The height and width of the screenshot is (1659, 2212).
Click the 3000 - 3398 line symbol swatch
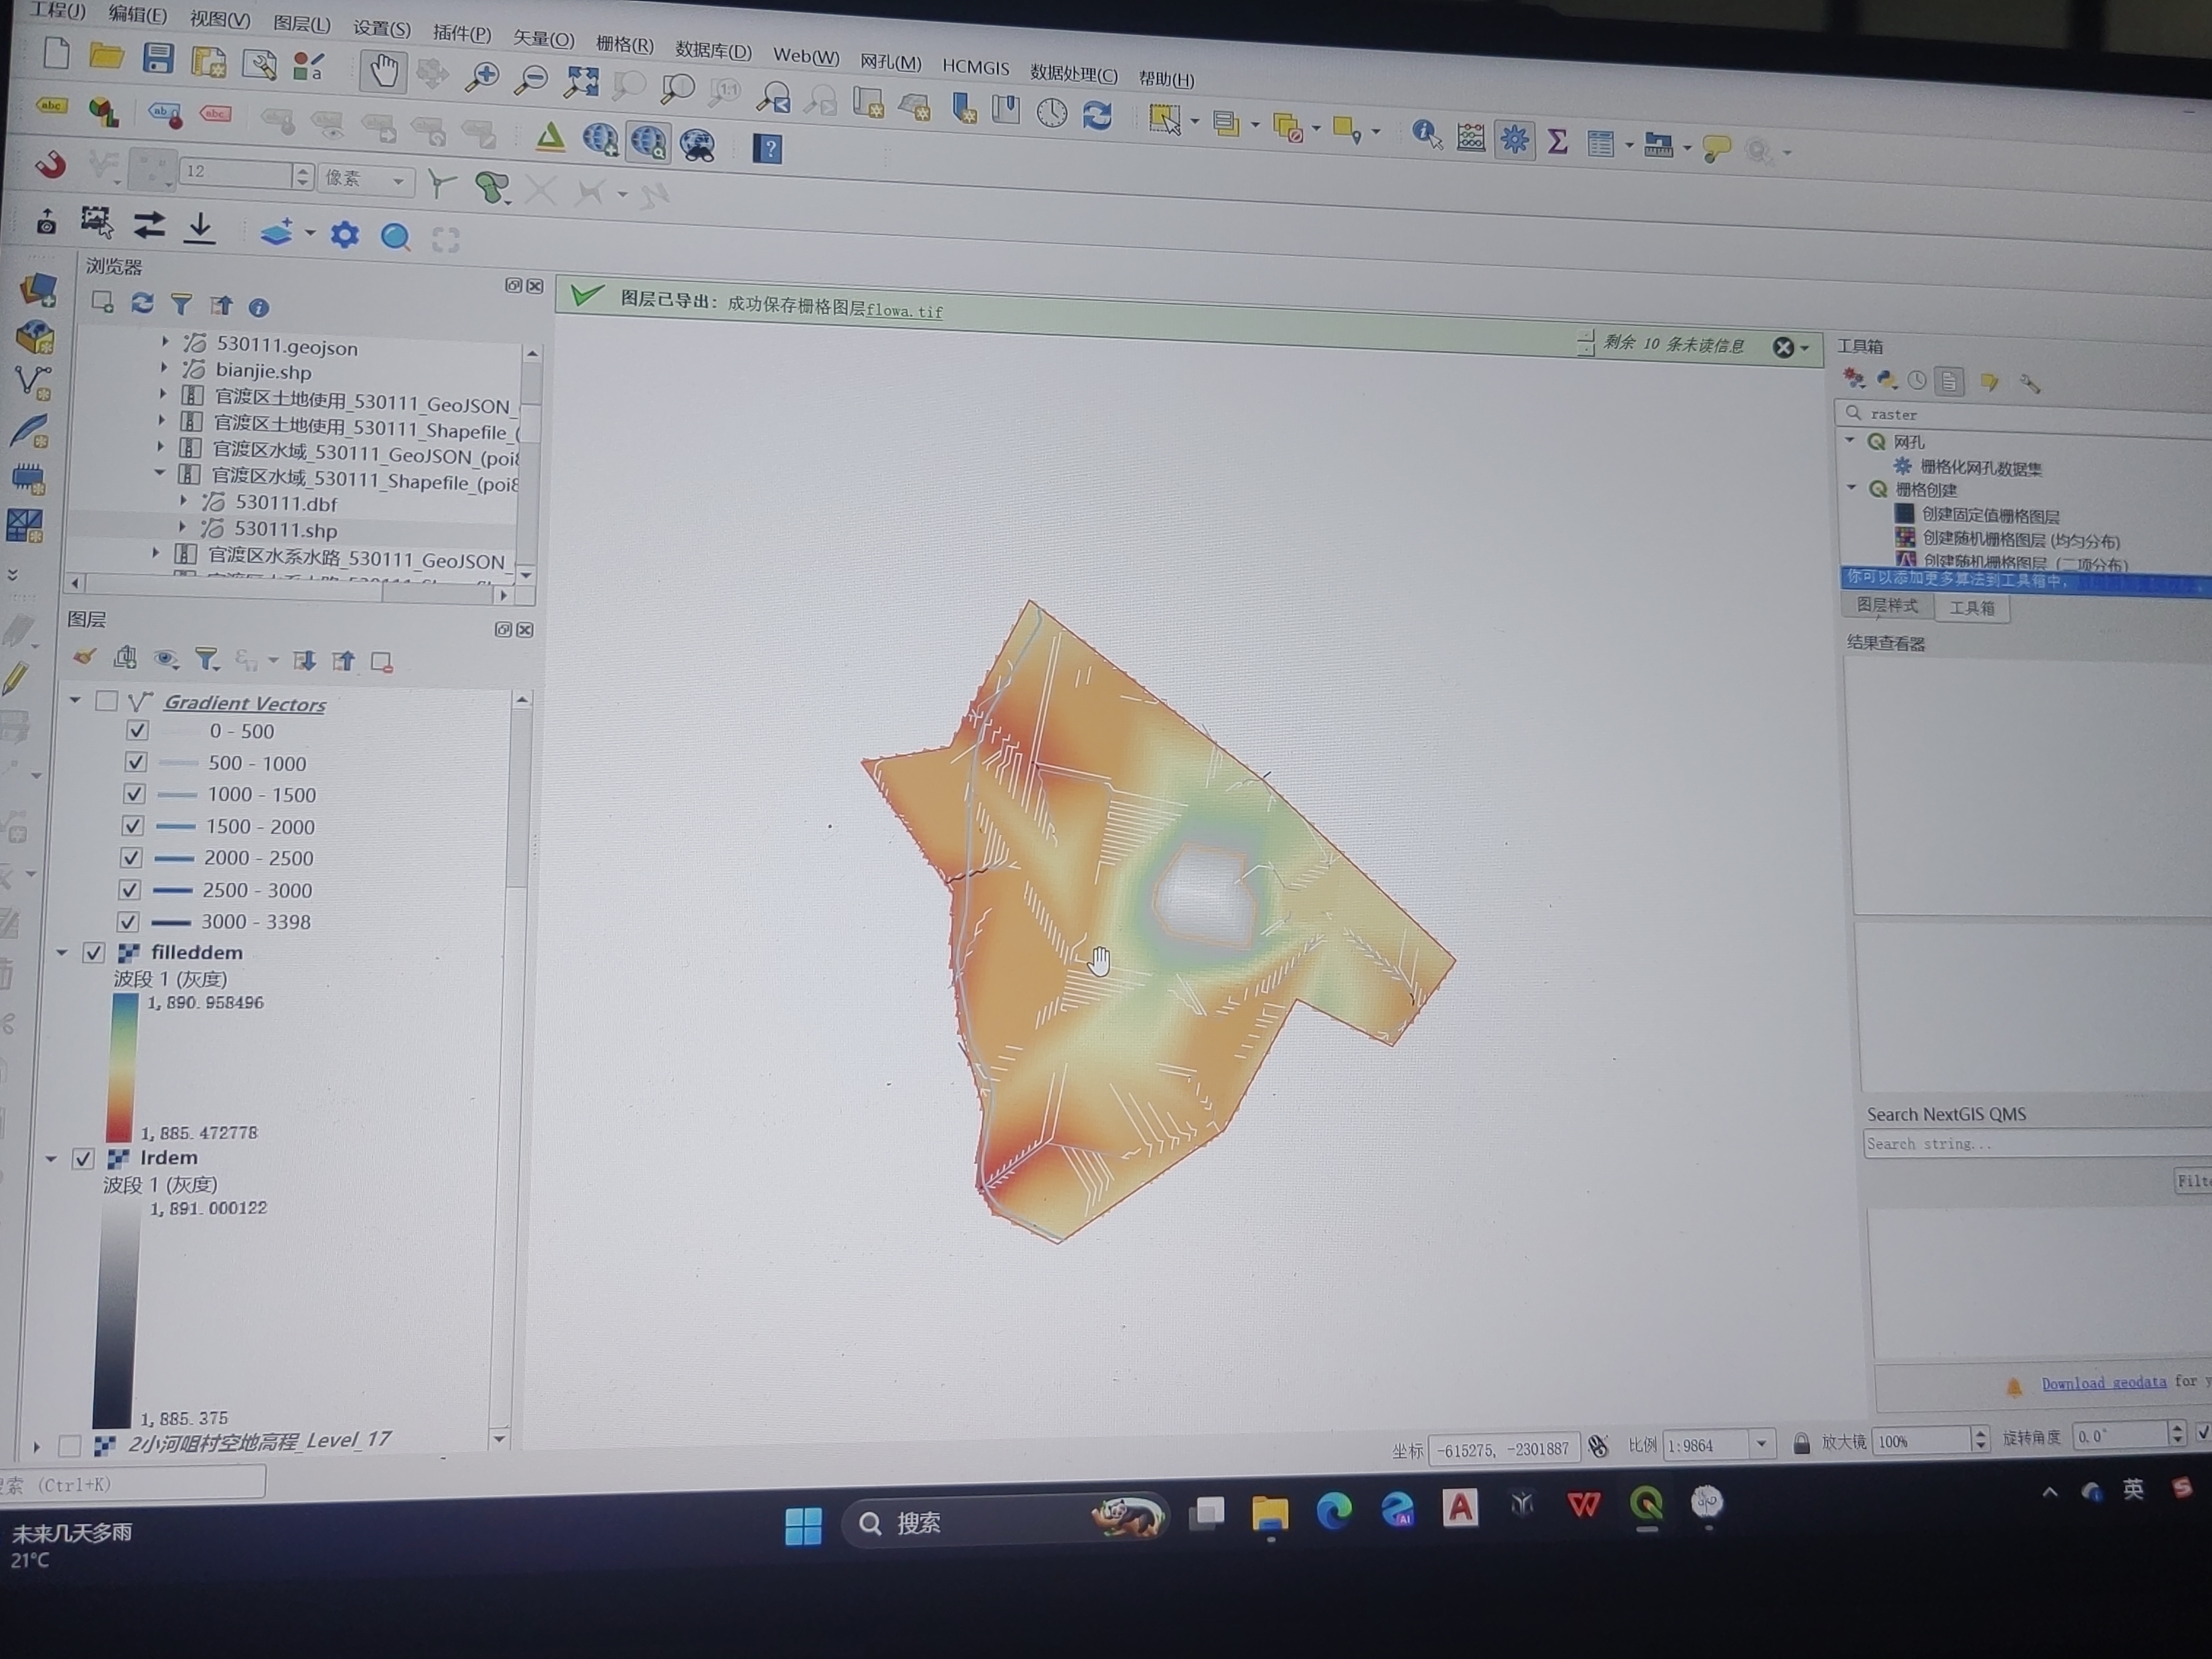172,922
